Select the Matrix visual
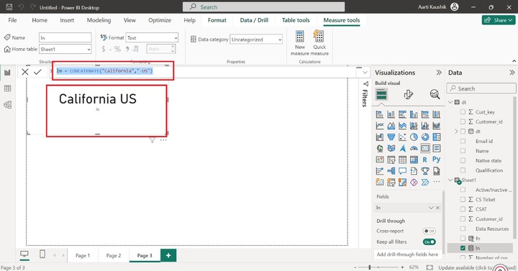 pos(414,160)
